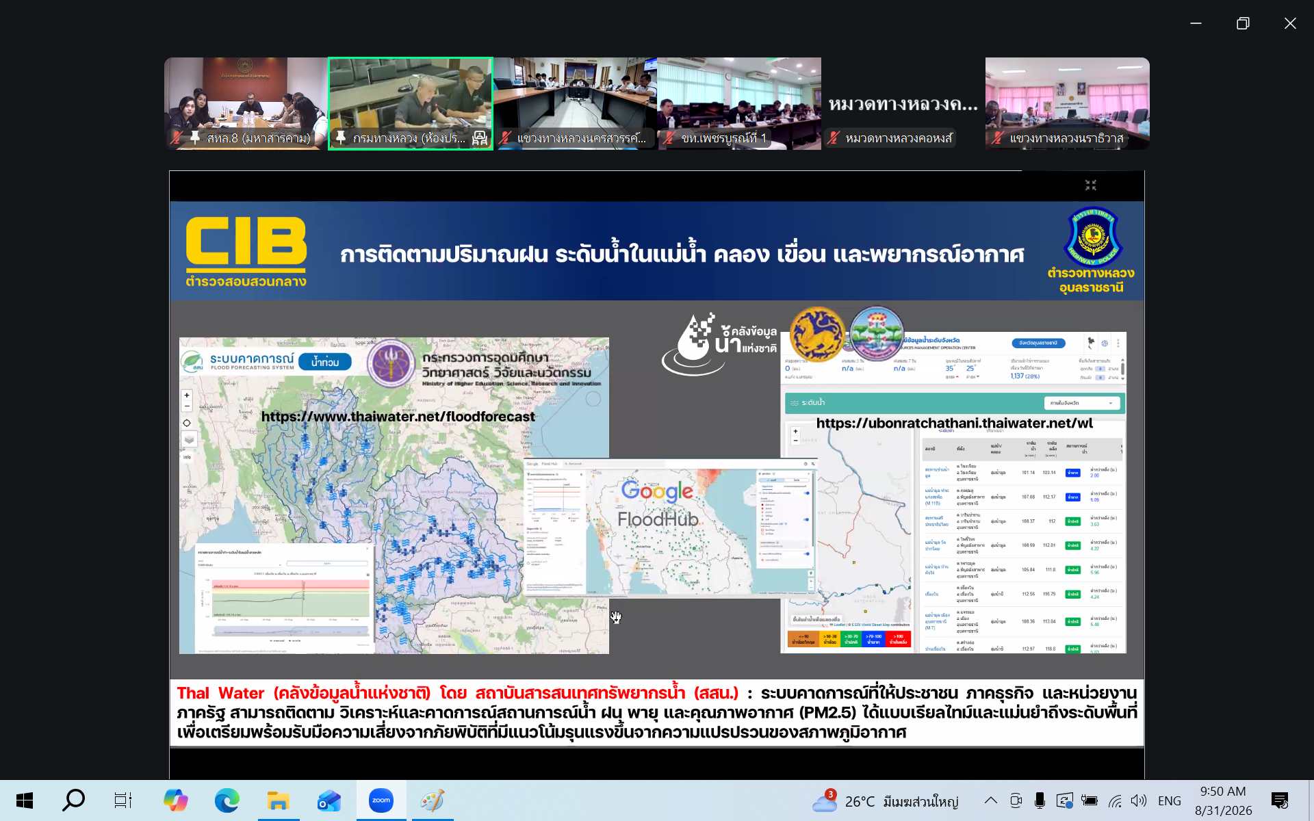The height and width of the screenshot is (821, 1314).
Task: Click the exit full-view arrows icon
Action: [1091, 185]
